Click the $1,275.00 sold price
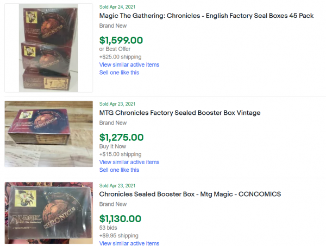326x246 pixels. click(121, 137)
